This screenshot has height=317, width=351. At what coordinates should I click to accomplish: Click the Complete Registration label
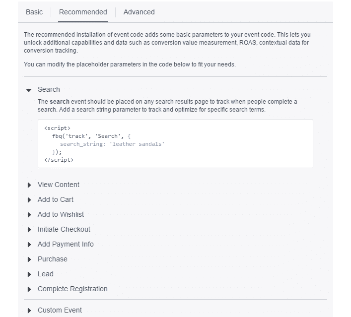coord(72,289)
